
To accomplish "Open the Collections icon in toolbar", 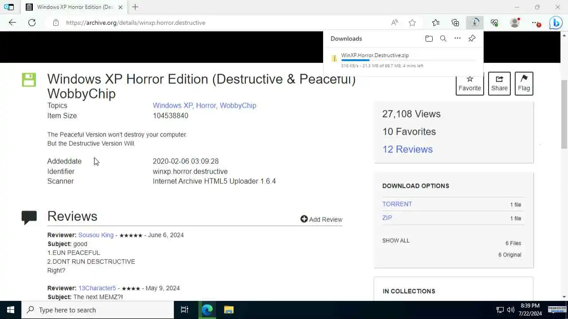I will [x=455, y=23].
